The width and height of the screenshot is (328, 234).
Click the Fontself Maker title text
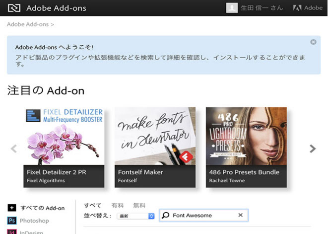point(140,172)
